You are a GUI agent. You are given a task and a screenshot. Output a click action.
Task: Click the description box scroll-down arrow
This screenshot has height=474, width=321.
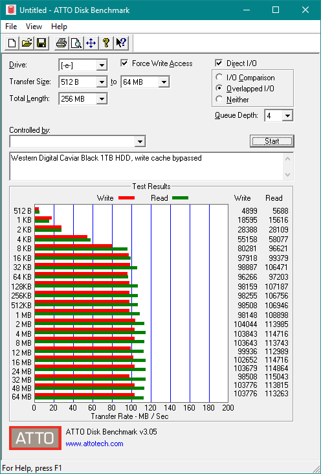(288, 175)
